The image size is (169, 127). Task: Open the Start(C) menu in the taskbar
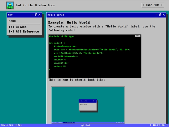7,125
